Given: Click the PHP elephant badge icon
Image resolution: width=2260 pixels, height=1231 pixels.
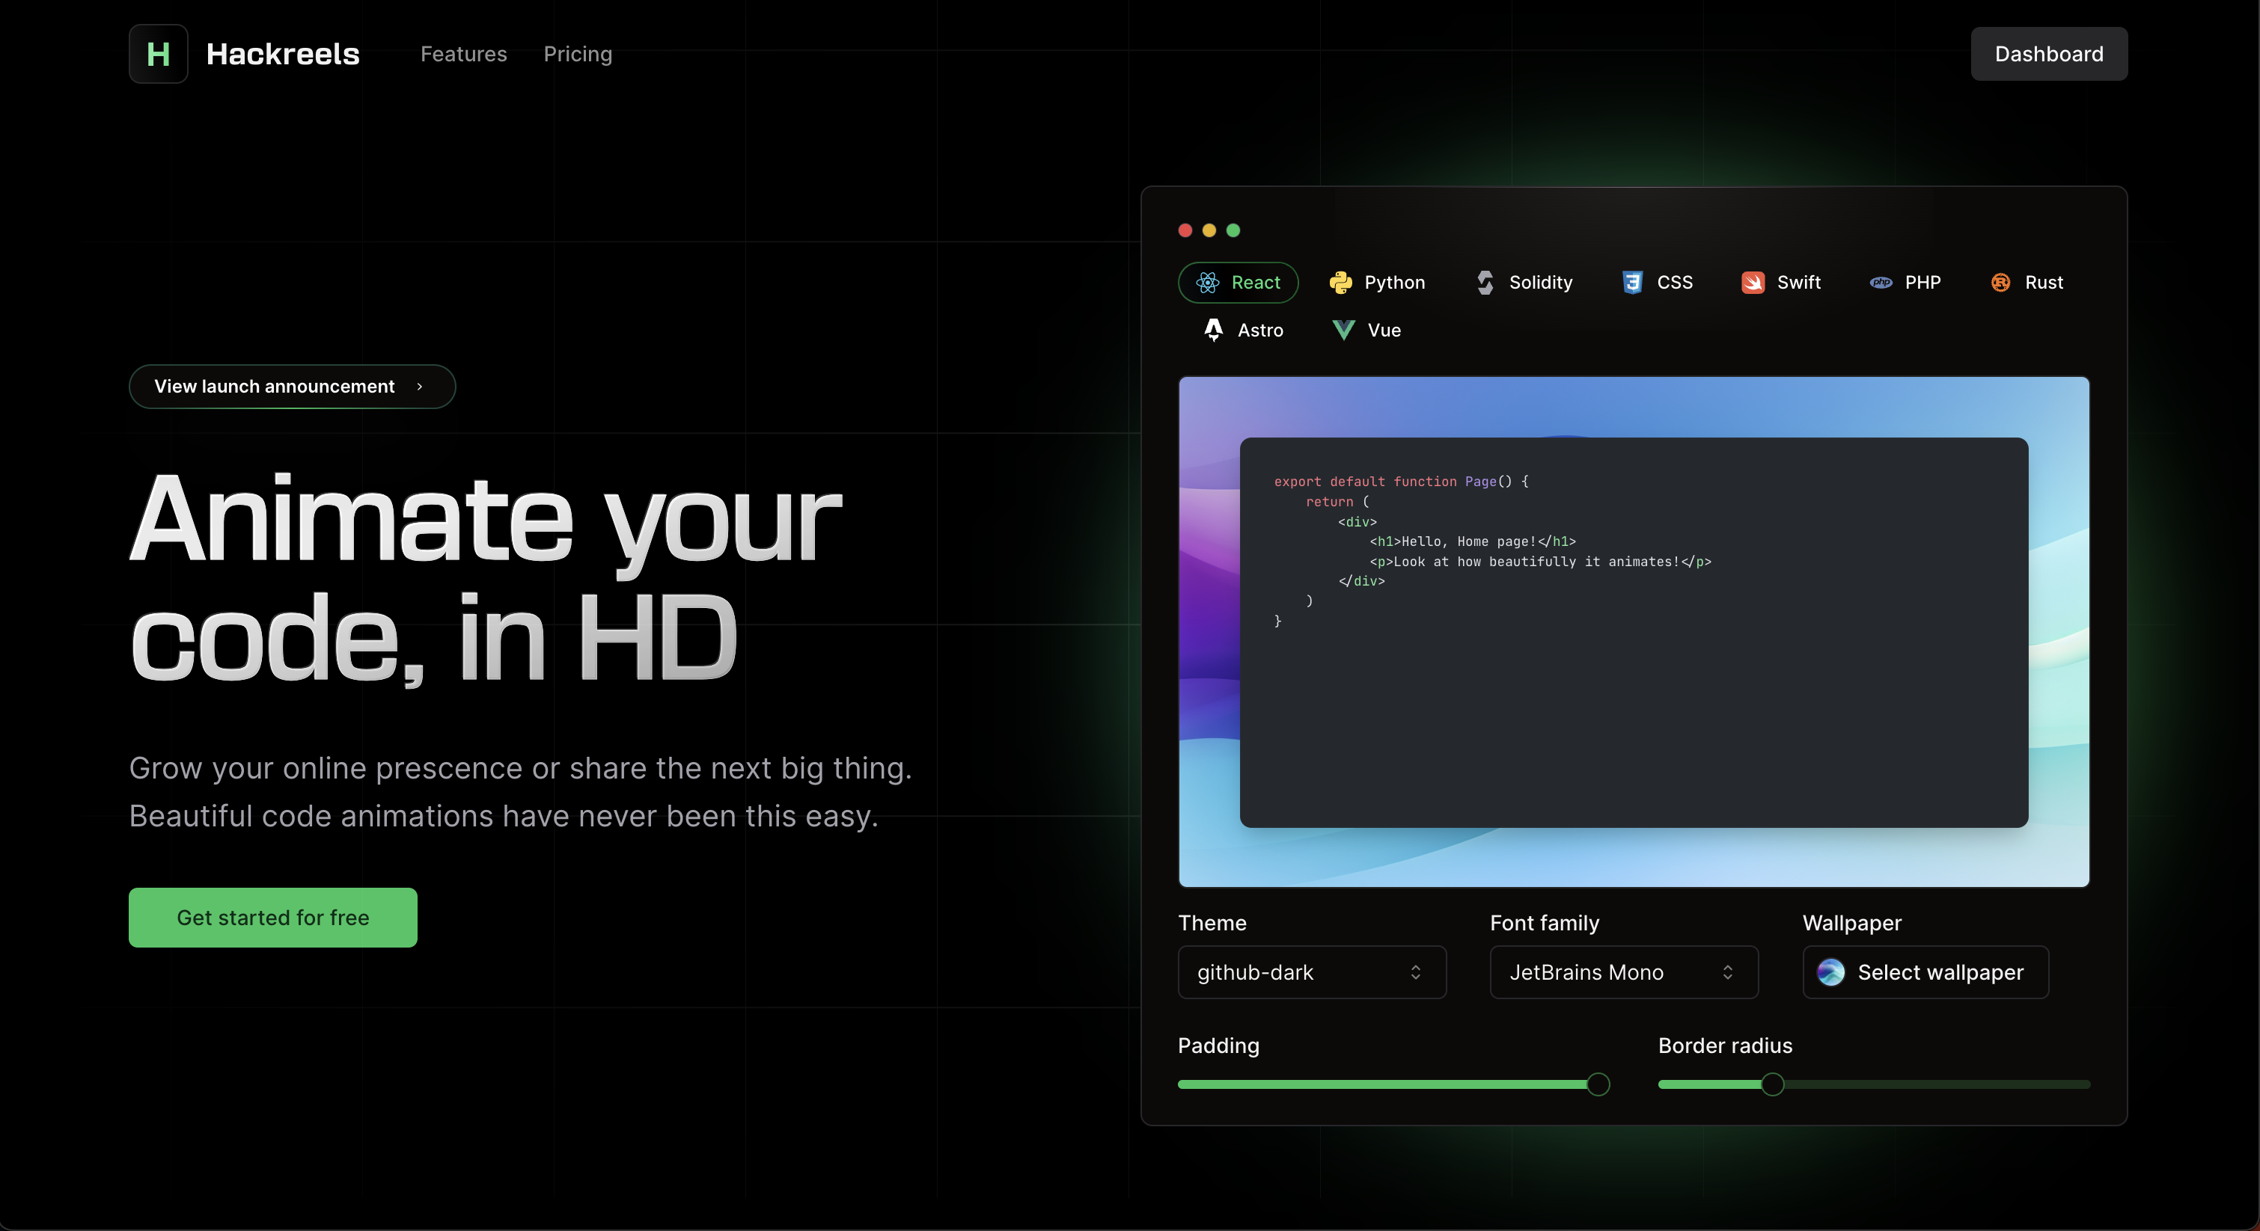Looking at the screenshot, I should pyautogui.click(x=1880, y=283).
